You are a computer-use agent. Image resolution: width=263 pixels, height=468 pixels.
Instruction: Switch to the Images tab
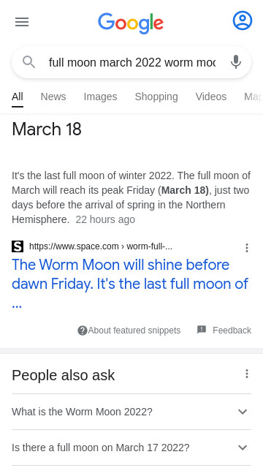tap(101, 97)
